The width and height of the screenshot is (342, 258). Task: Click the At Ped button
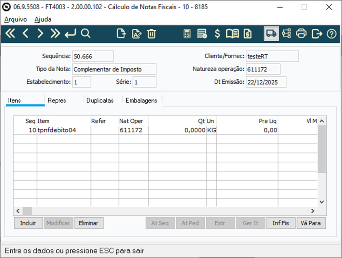190,223
